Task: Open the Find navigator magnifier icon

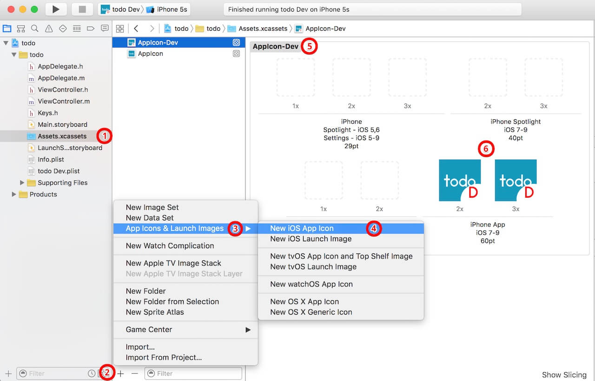Action: [x=35, y=28]
